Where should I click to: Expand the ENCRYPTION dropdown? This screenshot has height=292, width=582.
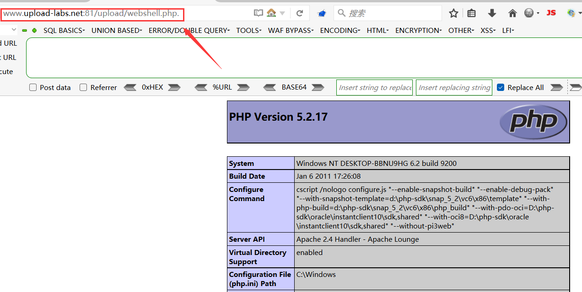419,31
